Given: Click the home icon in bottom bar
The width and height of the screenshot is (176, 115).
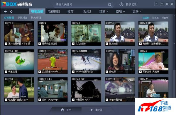Looking at the screenshot, I should [x=62, y=110].
